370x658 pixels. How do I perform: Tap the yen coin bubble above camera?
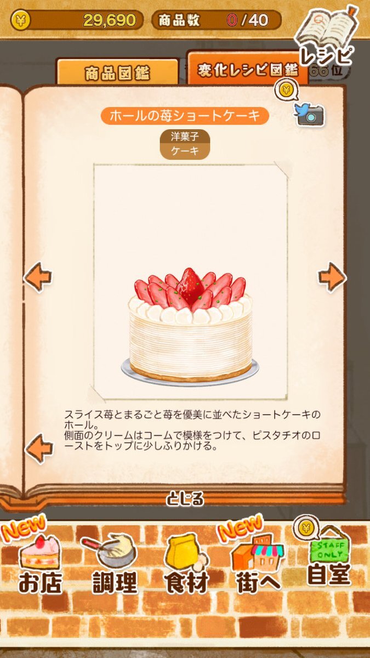(287, 90)
